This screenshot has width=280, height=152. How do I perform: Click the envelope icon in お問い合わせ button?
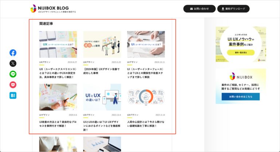191,9
